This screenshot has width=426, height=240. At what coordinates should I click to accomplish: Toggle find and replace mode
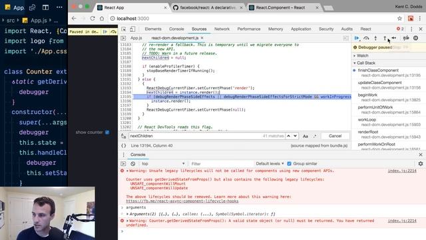(124, 136)
